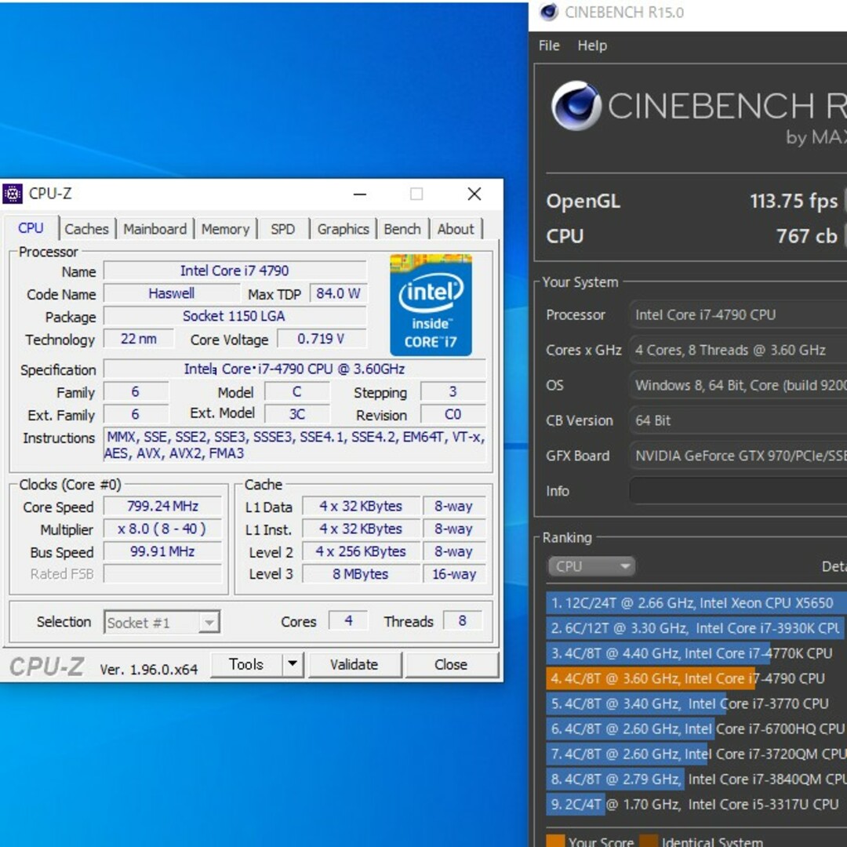Switch to the Caches tab in CPU-Z
Viewport: 847px width, 847px height.
point(86,229)
